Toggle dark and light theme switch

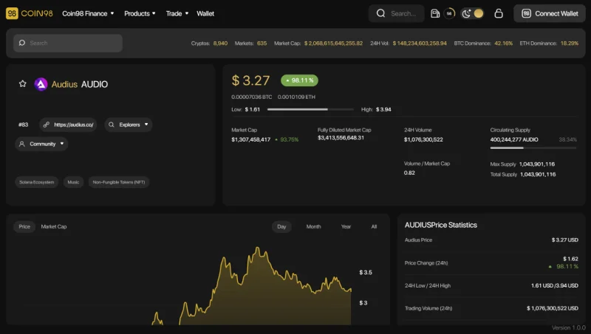tap(472, 13)
